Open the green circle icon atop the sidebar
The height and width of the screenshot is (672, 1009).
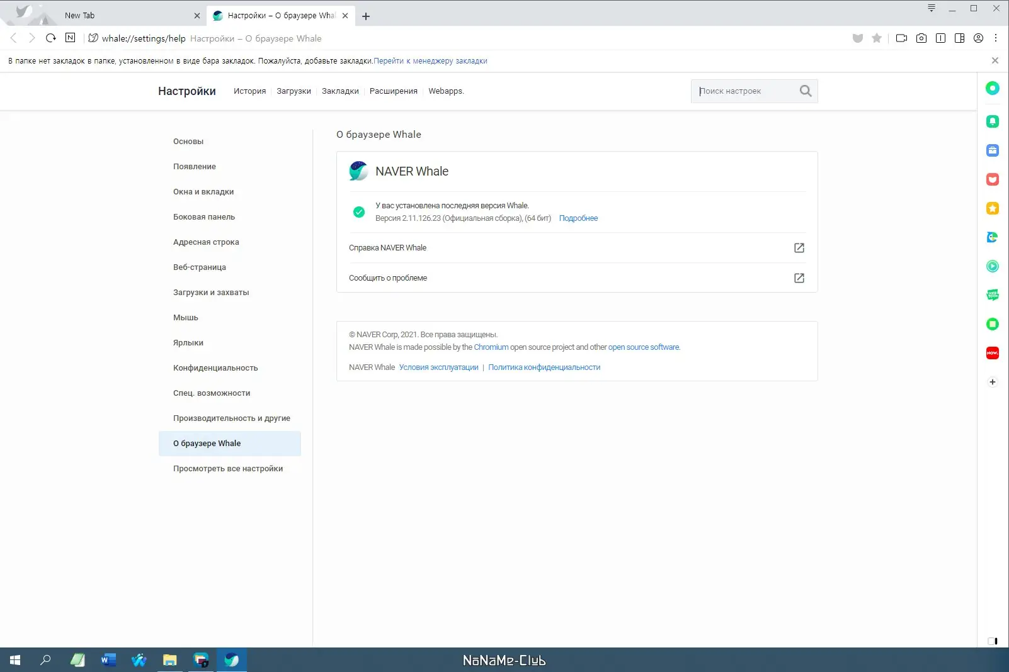[x=993, y=88]
